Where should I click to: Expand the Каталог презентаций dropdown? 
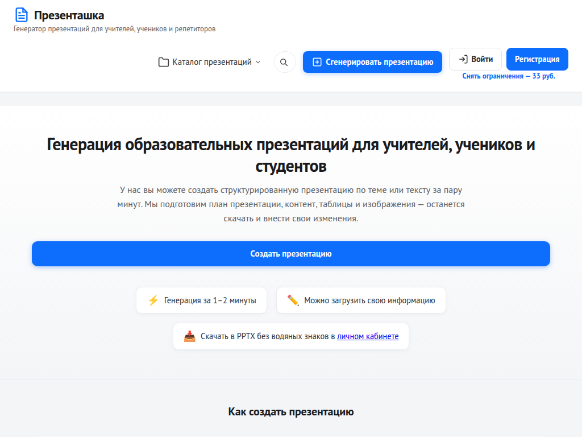click(209, 62)
